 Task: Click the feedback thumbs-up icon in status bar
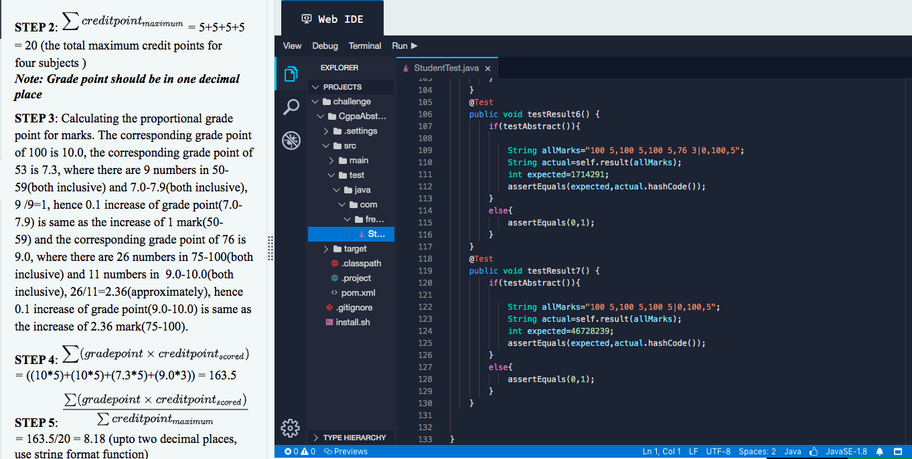[813, 451]
